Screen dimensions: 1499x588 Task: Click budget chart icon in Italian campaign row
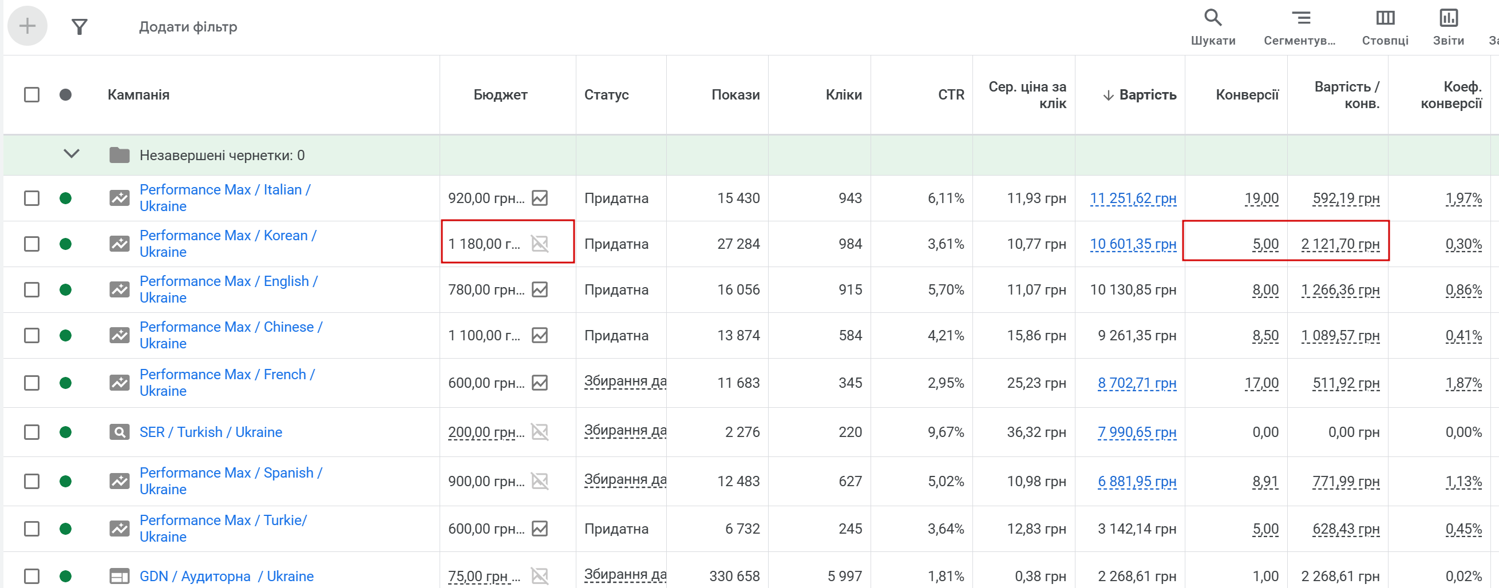tap(539, 198)
